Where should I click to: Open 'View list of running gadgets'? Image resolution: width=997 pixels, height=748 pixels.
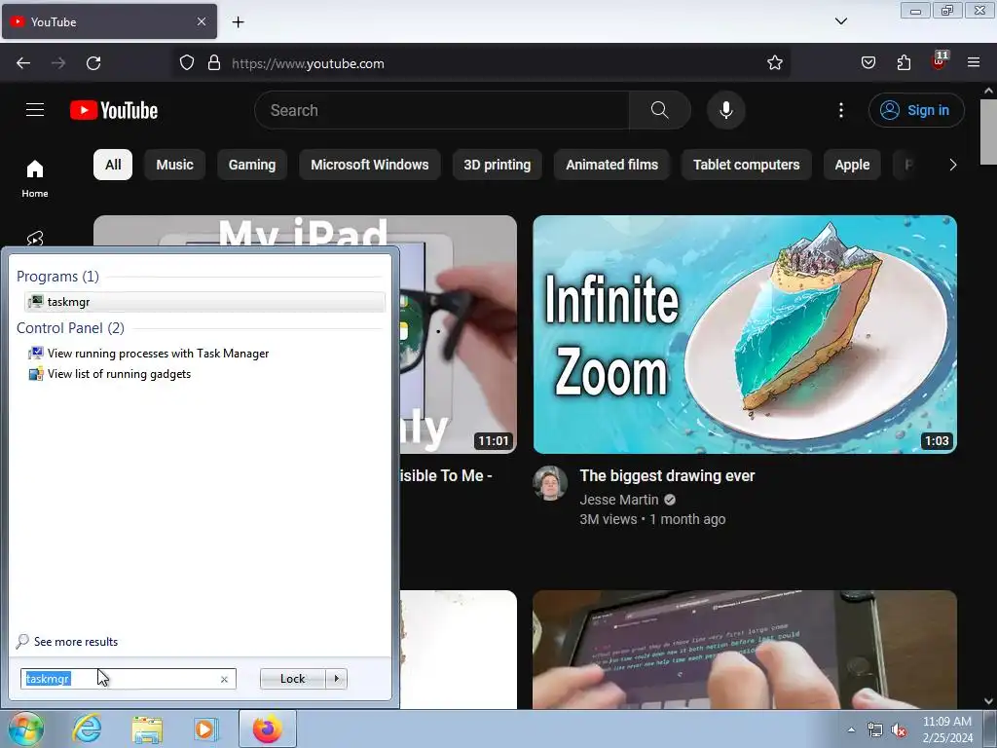[119, 374]
